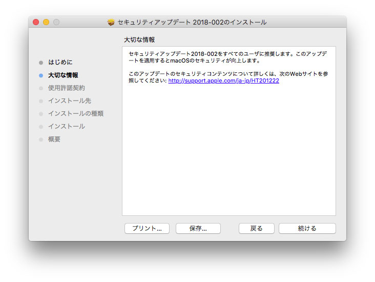
Task: Click the 使用許諾契約 step label
Action: click(x=67, y=88)
